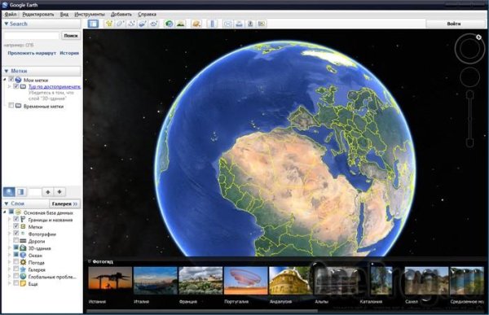Click the Войти sign-in button

coord(454,24)
